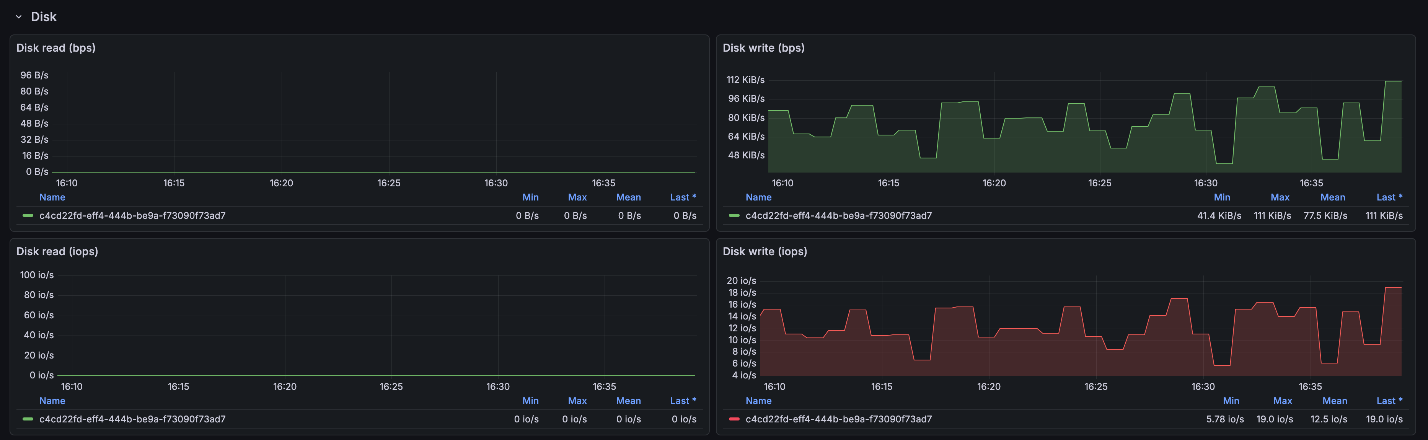This screenshot has height=440, width=1428.
Task: Collapse the Disk row chevron
Action: [x=19, y=16]
